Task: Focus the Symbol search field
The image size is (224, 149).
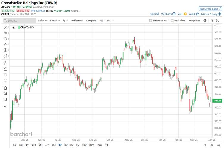Action: [x=20, y=21]
